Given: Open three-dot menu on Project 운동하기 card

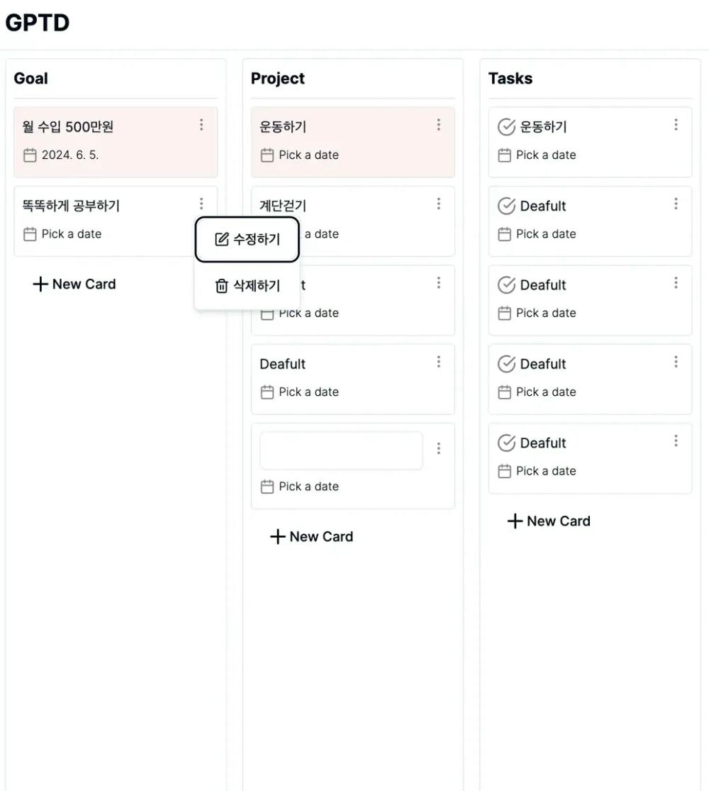Looking at the screenshot, I should [x=439, y=125].
